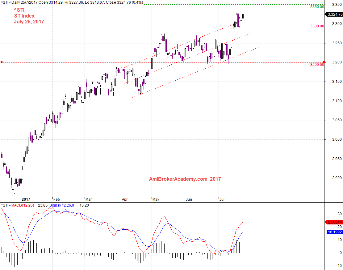Click the AmiBrokerAcademy.com 2017 text
The image size is (343, 270).
click(x=185, y=179)
